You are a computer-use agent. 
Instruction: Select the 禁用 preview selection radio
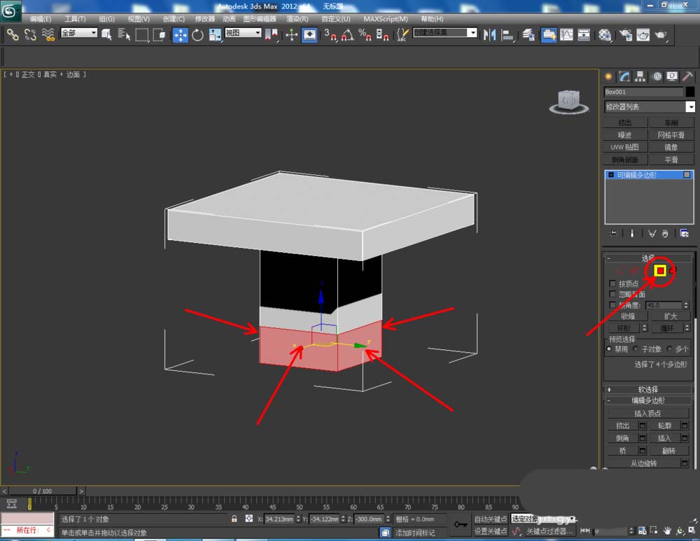(610, 349)
